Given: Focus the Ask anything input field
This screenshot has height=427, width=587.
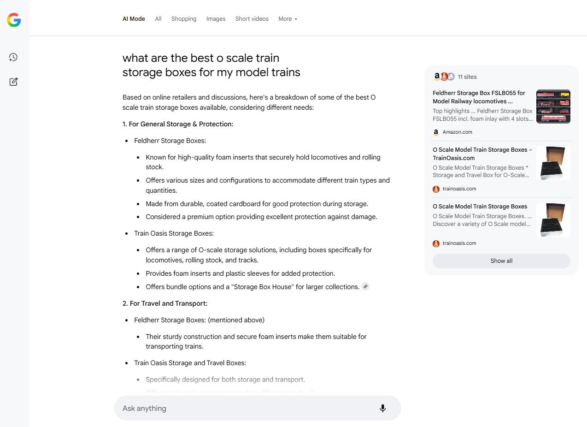Looking at the screenshot, I should tap(258, 408).
